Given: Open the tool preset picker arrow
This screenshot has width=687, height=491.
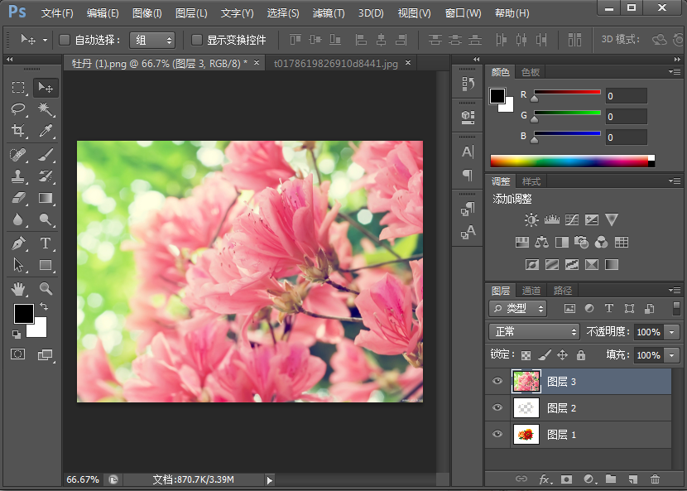Looking at the screenshot, I should point(46,40).
